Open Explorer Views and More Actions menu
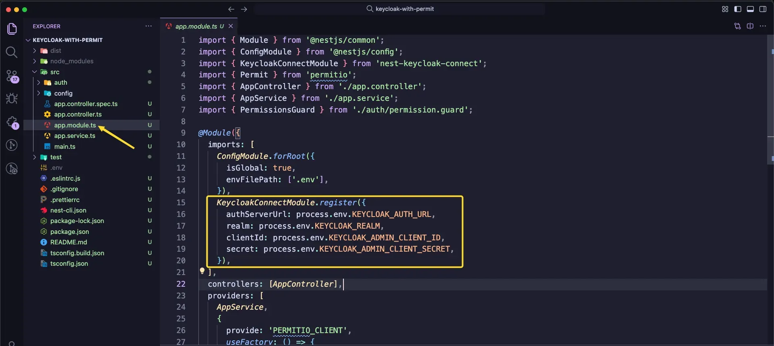774x346 pixels. [x=148, y=26]
